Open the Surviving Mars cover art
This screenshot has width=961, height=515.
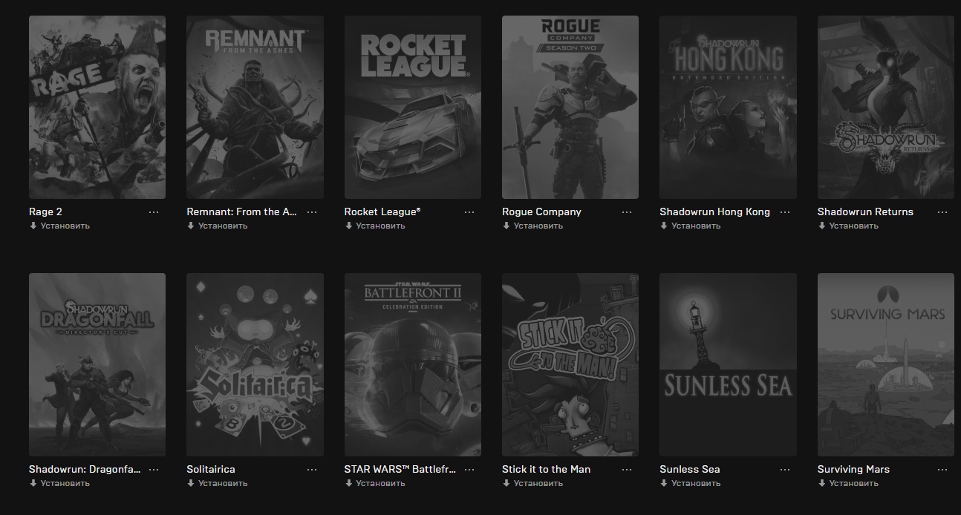(x=886, y=364)
